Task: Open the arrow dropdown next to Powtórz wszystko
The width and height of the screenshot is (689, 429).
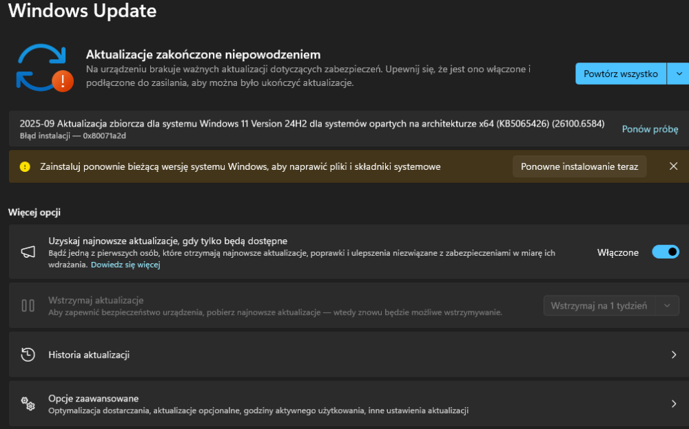Action: pyautogui.click(x=679, y=74)
